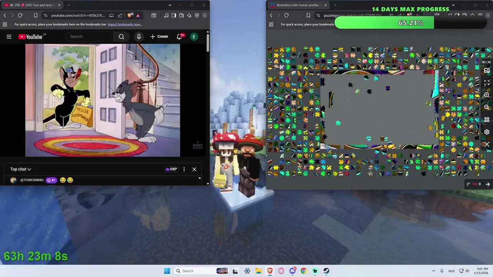Open apps grid on YouTube window bookmarks bar
Viewport: 493px width, 277px height.
tap(5, 24)
